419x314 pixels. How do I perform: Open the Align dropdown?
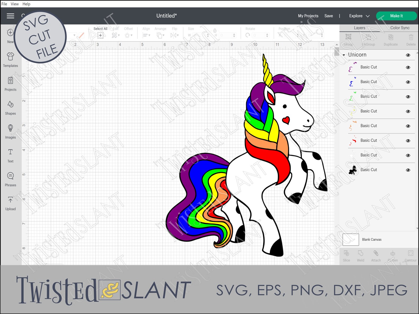pyautogui.click(x=146, y=35)
